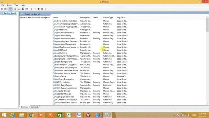The width and height of the screenshot is (209, 118).
Task: Go back with the toolbar Back arrow
Action: click(x=2, y=9)
